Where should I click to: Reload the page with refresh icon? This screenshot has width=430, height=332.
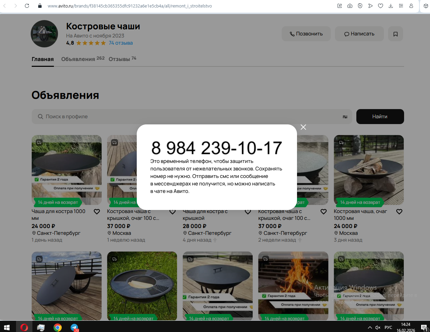coord(27,6)
